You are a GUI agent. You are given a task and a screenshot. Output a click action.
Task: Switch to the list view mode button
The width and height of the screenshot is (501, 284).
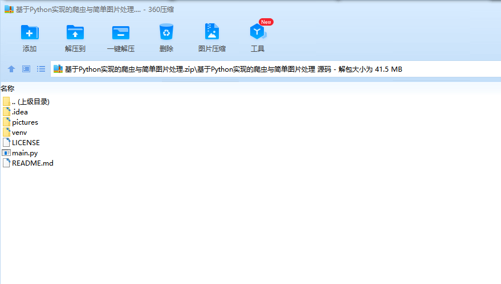click(41, 69)
